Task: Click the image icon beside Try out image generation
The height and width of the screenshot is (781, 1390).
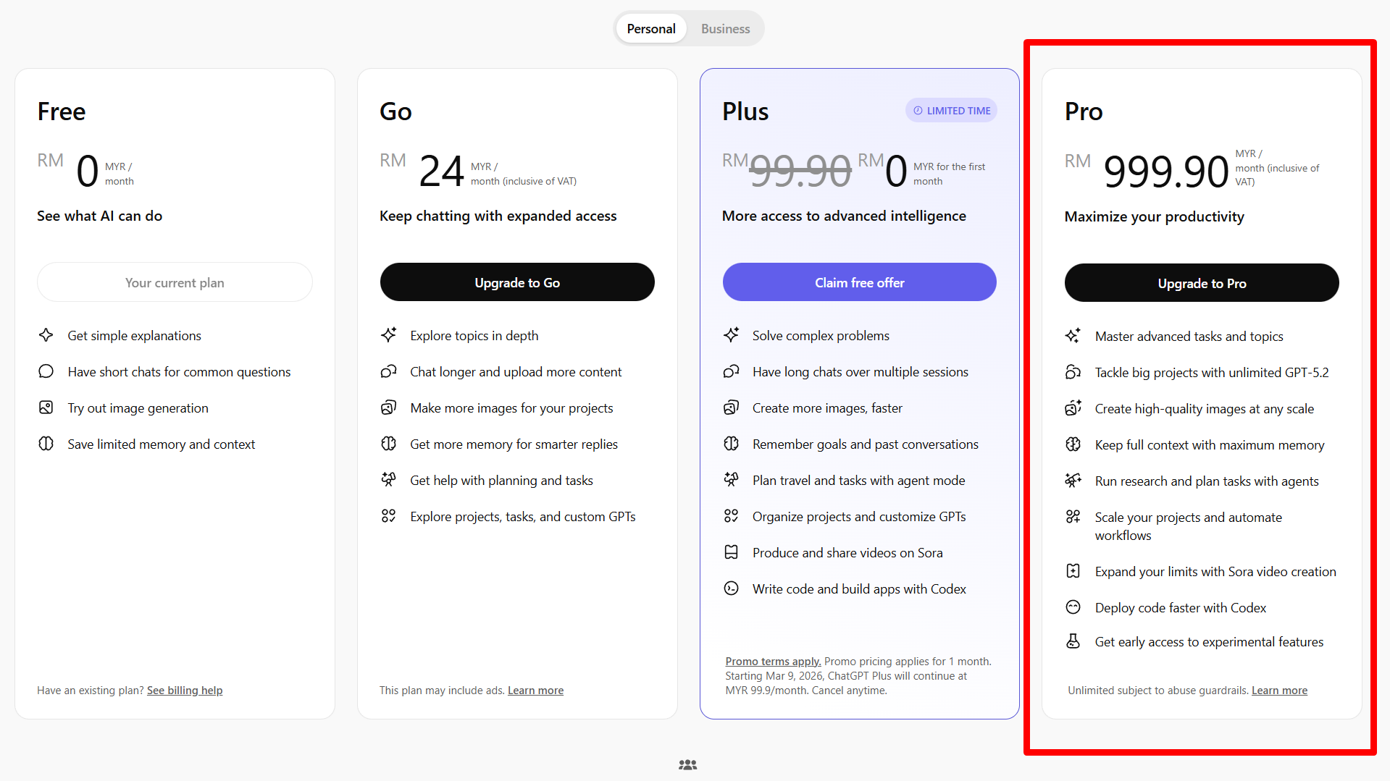Action: (x=46, y=408)
